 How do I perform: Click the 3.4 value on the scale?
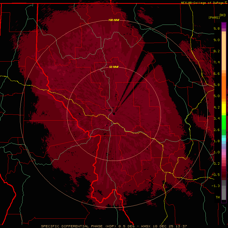point(217,119)
